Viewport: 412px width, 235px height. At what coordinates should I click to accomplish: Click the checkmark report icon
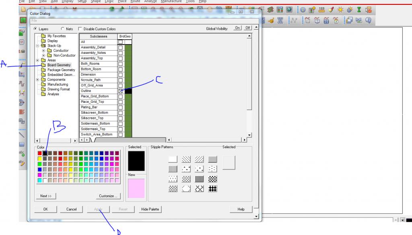click(336, 20)
